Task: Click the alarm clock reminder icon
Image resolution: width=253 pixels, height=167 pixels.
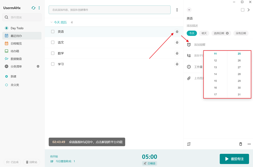Action: click(x=189, y=45)
